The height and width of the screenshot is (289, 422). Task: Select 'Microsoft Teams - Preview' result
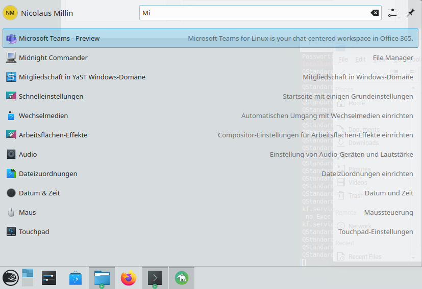click(210, 38)
